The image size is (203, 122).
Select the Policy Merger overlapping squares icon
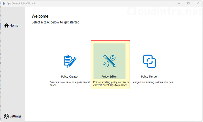click(149, 61)
